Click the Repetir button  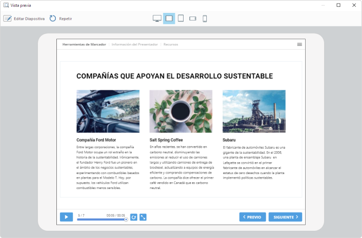[61, 19]
